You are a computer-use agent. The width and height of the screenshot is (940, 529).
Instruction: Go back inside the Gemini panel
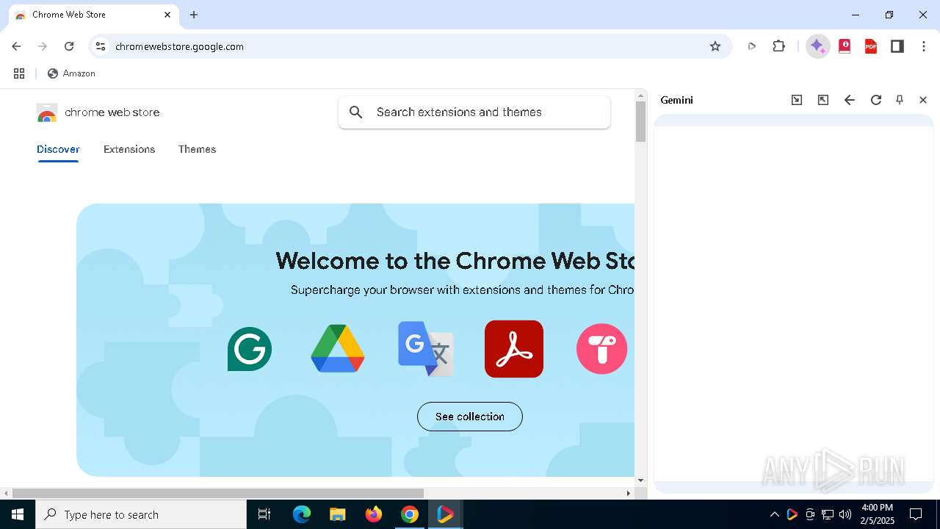coord(850,100)
